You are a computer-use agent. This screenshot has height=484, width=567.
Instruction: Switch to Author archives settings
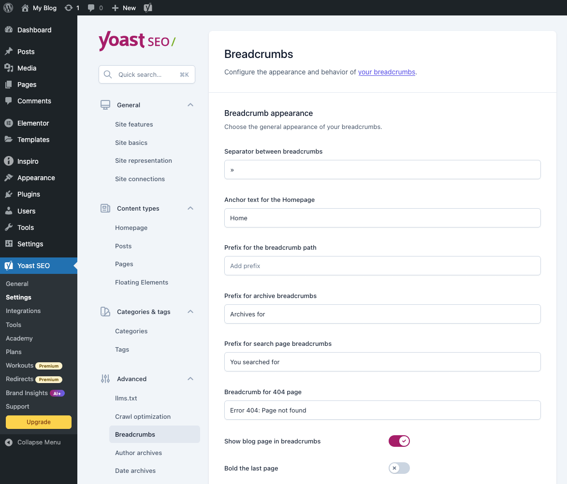pos(138,453)
